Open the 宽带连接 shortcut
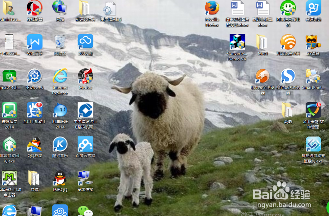This screenshot has width=329, height=216. (85, 178)
